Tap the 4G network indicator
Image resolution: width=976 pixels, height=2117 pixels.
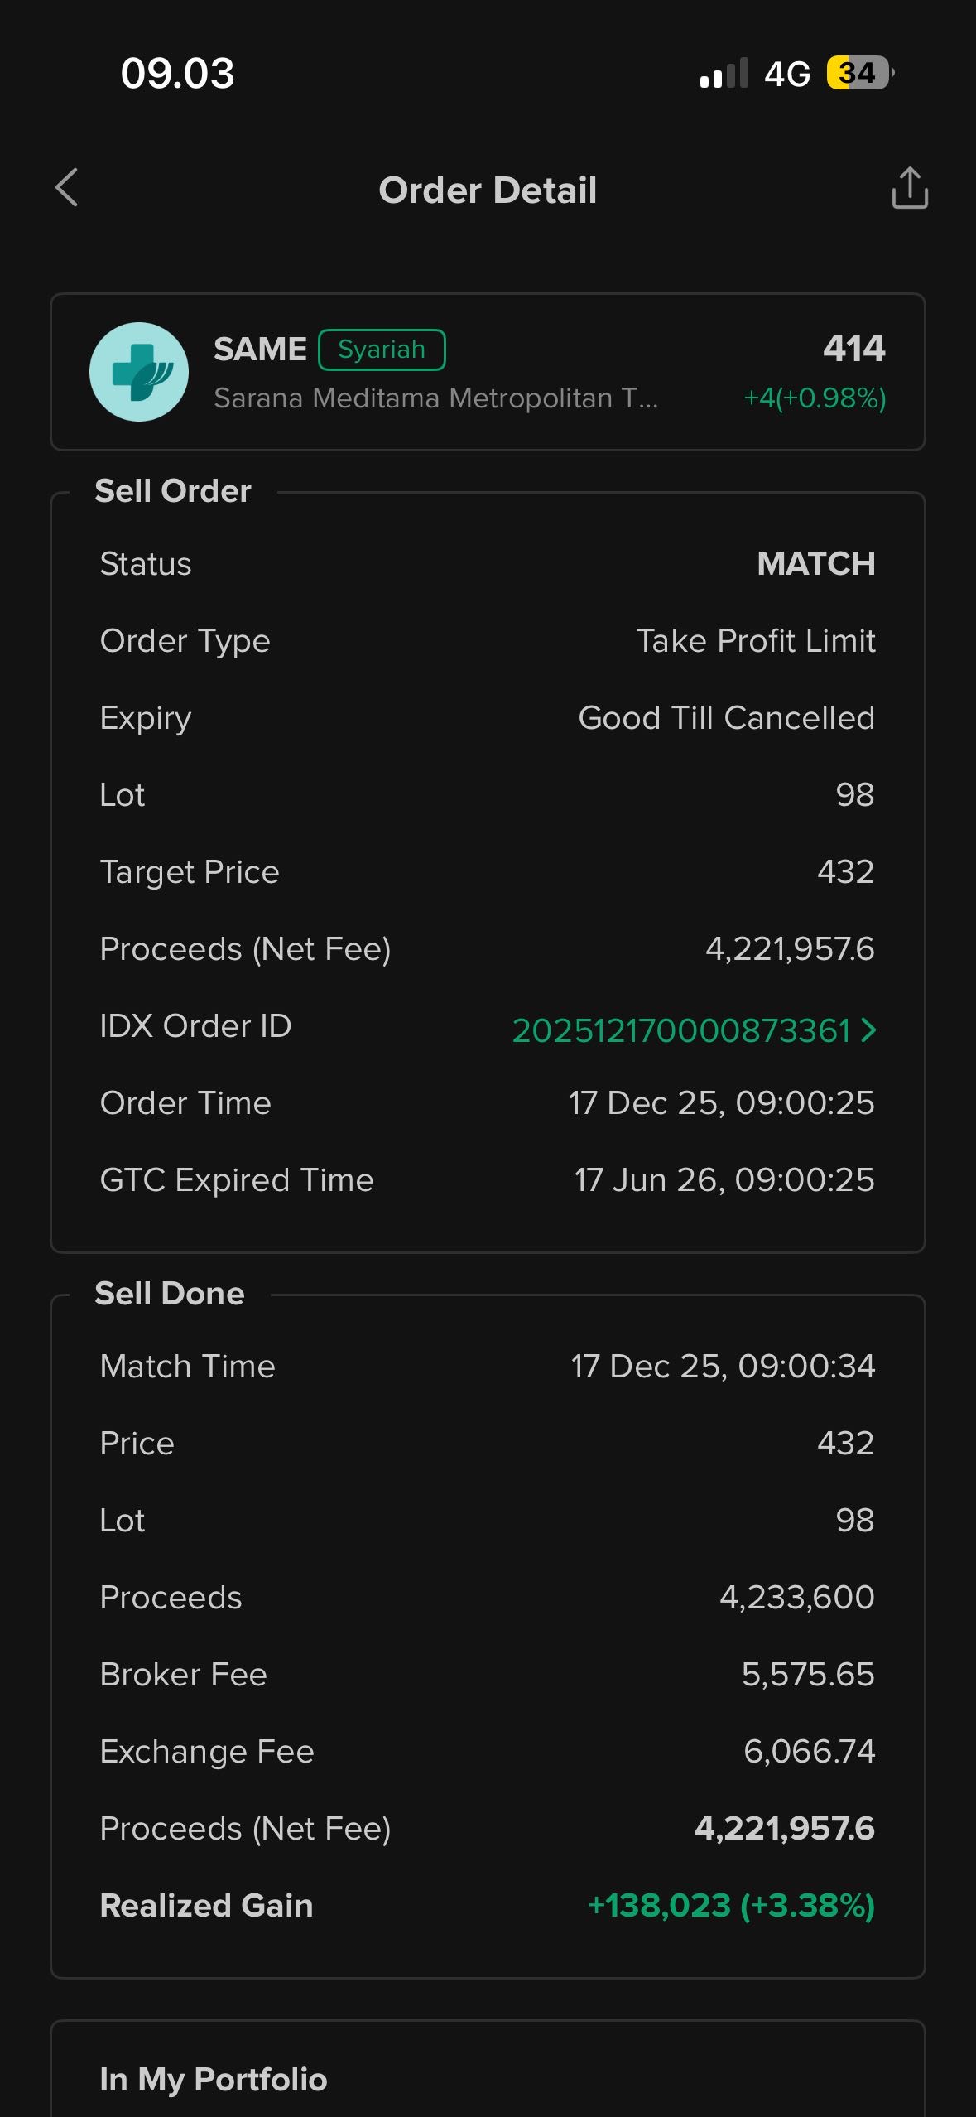[786, 75]
